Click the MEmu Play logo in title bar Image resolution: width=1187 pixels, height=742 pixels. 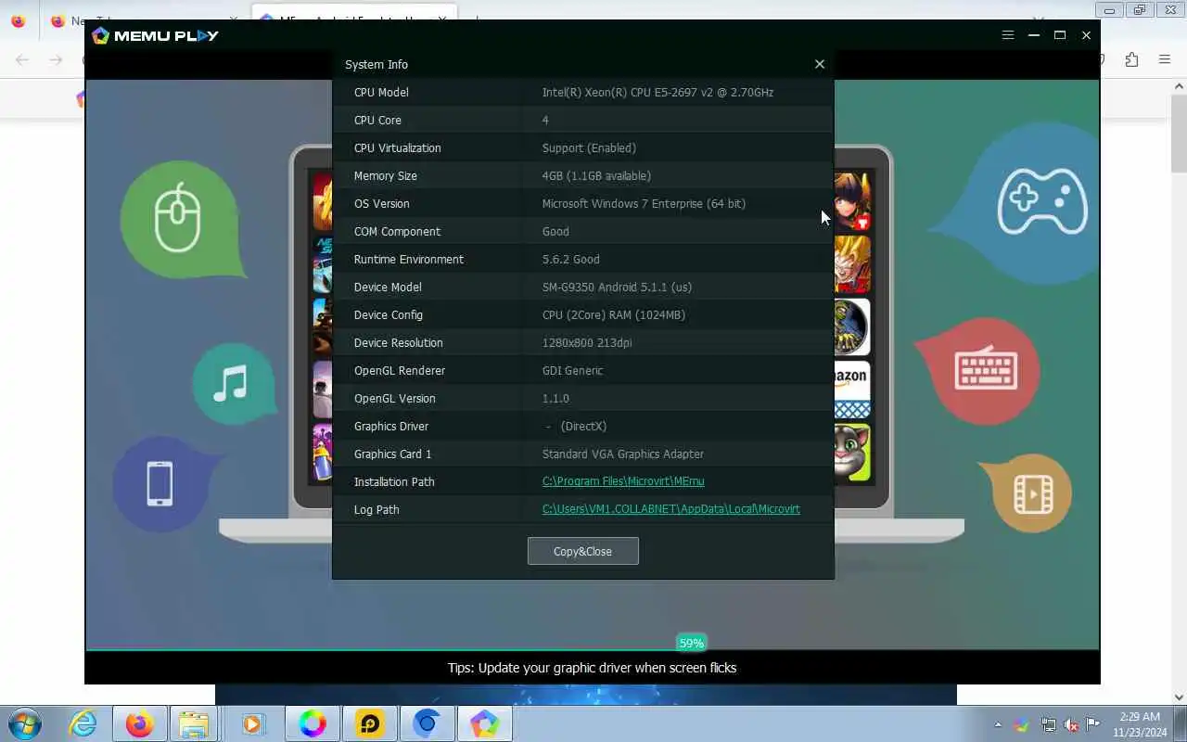tap(155, 35)
